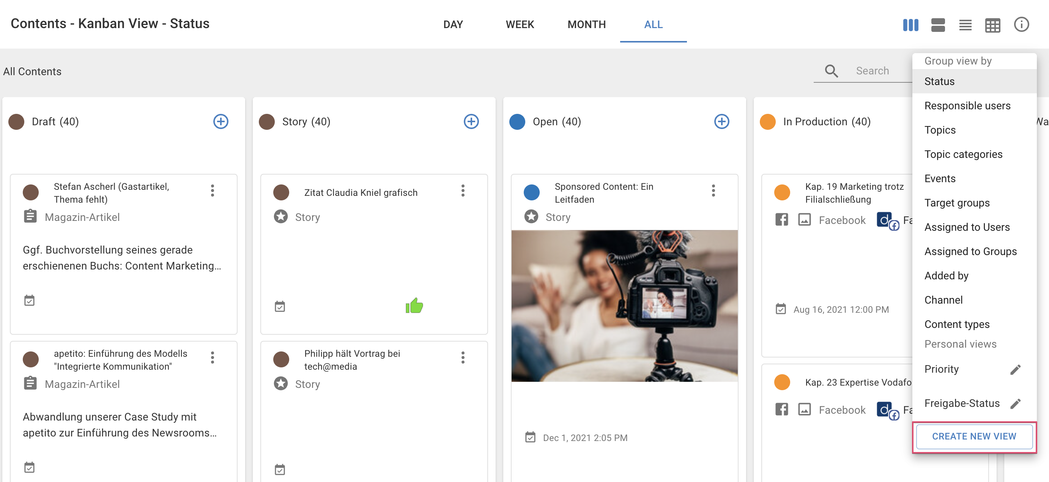Select the WEEK tab
Viewport: 1049px width, 482px height.
(x=520, y=24)
